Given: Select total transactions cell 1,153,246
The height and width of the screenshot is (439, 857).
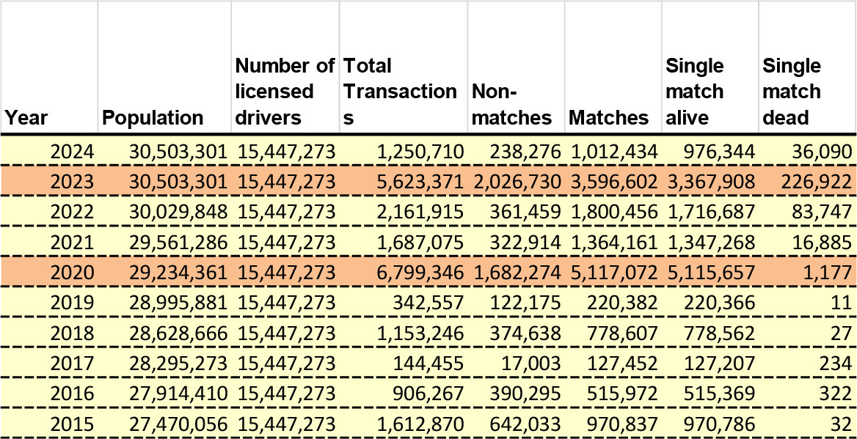Looking at the screenshot, I should click(420, 333).
